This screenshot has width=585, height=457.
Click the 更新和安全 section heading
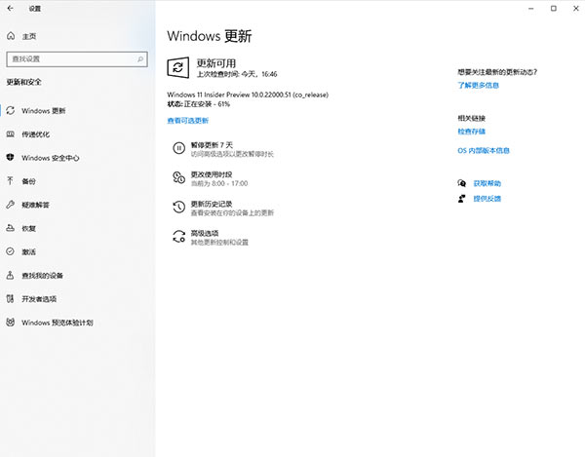(23, 82)
